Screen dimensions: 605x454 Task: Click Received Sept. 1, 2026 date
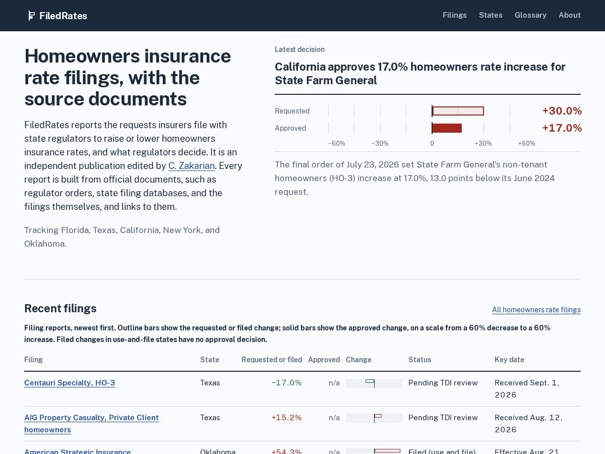(527, 389)
